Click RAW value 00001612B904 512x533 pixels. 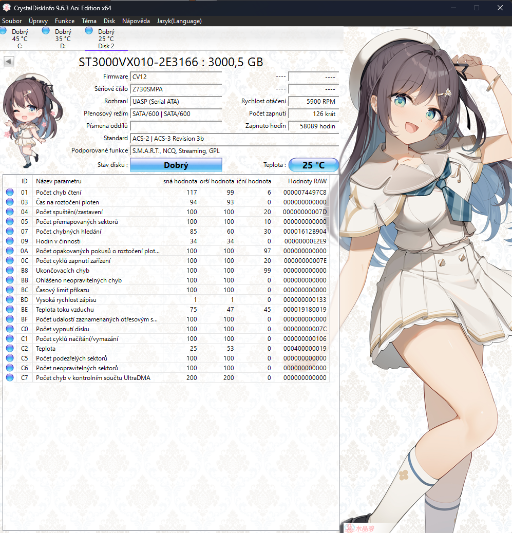305,232
